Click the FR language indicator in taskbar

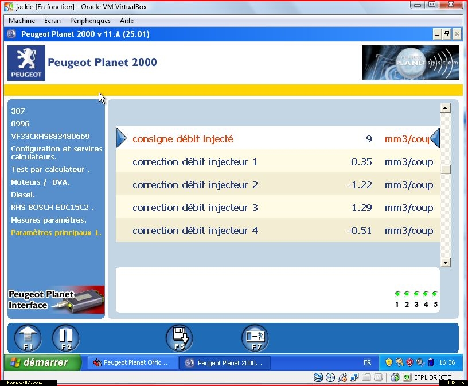(367, 362)
